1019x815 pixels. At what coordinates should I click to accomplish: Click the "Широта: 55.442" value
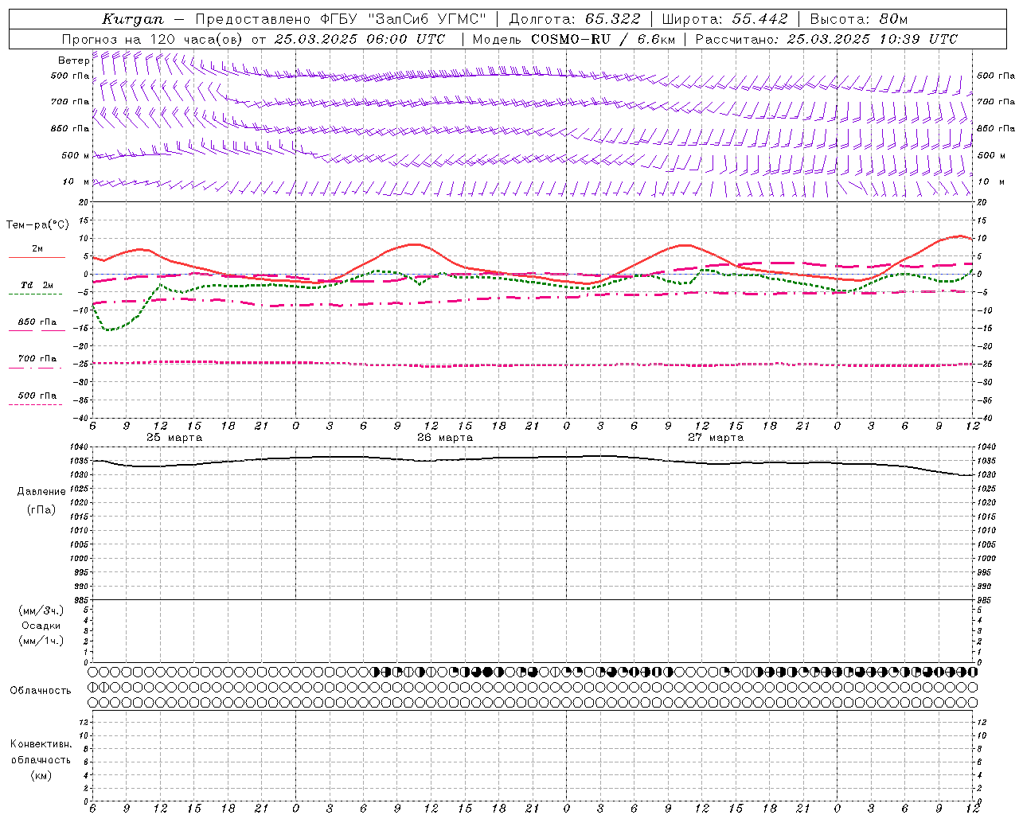[x=724, y=19]
